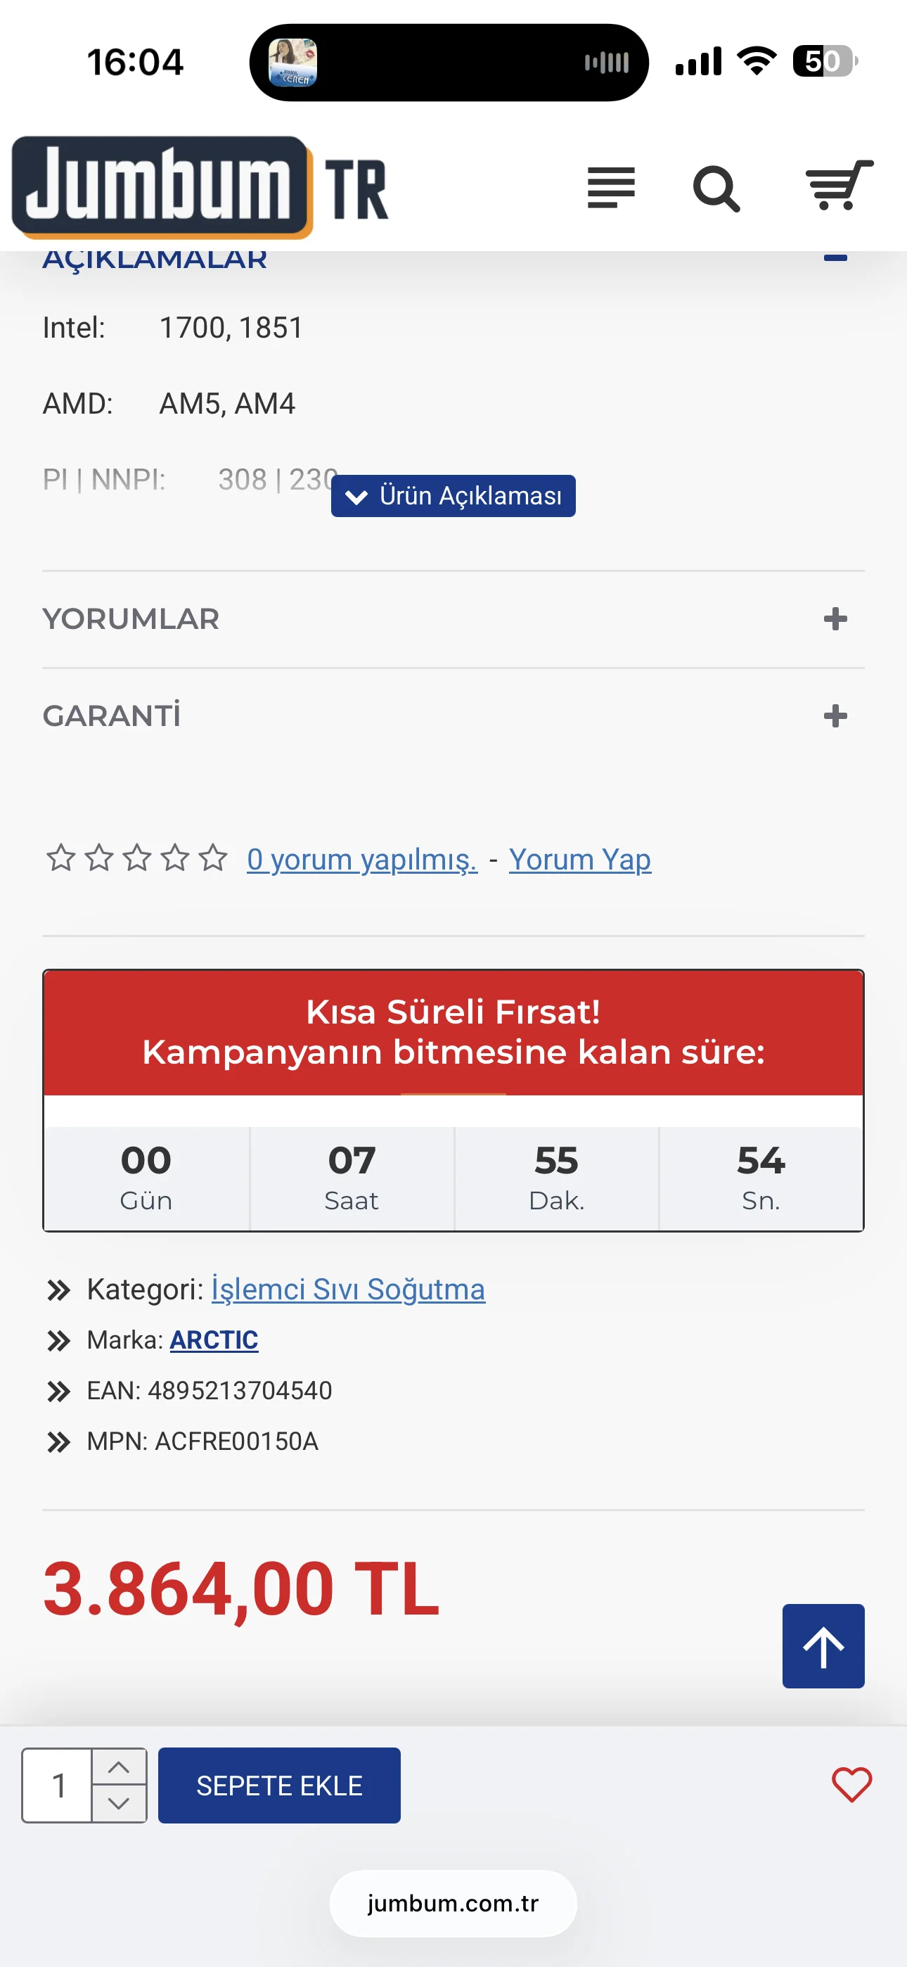Tap the scroll-to-top arrow button
This screenshot has height=1967, width=907.
(x=823, y=1646)
